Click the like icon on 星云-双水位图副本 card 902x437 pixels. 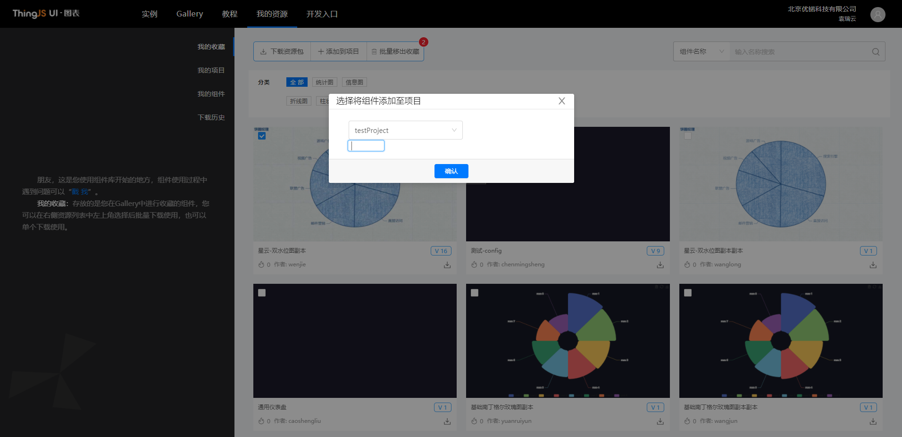[x=261, y=264]
